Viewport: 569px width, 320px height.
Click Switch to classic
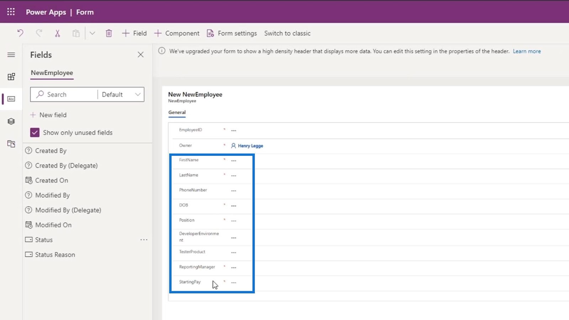point(287,33)
